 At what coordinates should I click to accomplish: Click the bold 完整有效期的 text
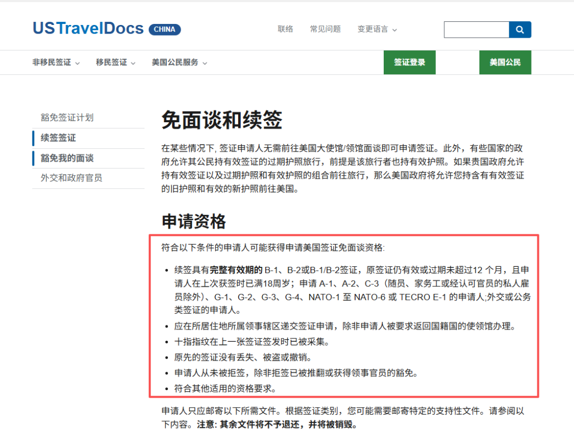tap(236, 269)
